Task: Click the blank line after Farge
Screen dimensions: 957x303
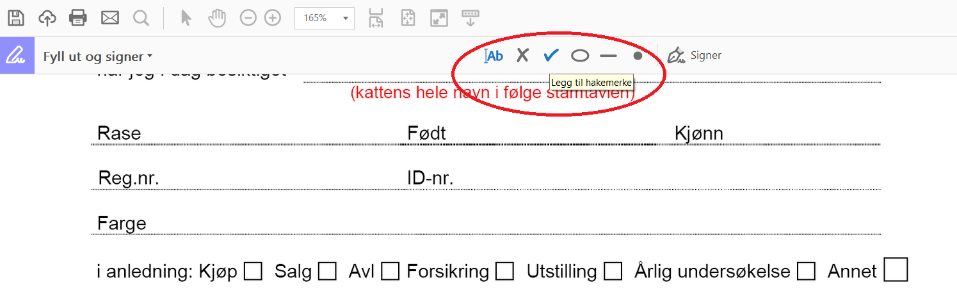Action: [x=515, y=224]
